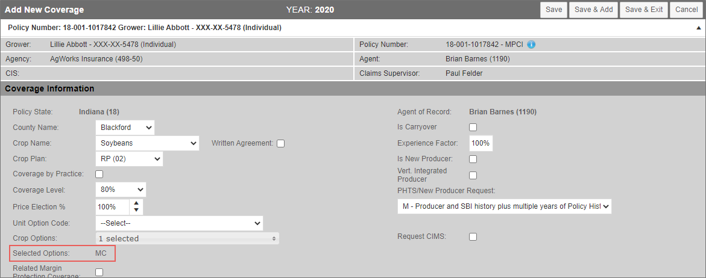Click the YEAR: 2020 header label
The image size is (706, 278).
coord(310,10)
